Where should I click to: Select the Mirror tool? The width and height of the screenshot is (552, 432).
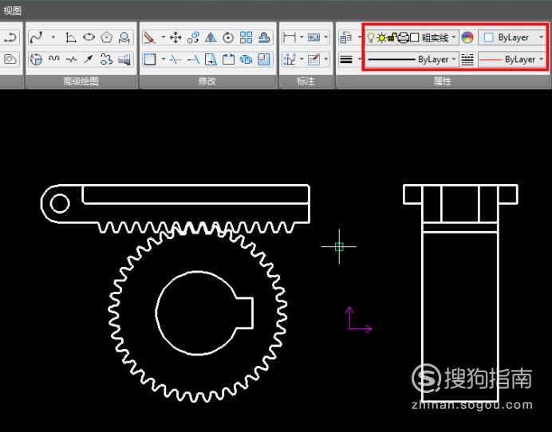pyautogui.click(x=211, y=37)
